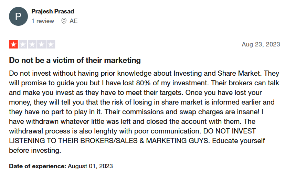Viewport: 285px width, 172px height.
Task: Click the "August 01, 2023" experience date
Action: (x=90, y=166)
